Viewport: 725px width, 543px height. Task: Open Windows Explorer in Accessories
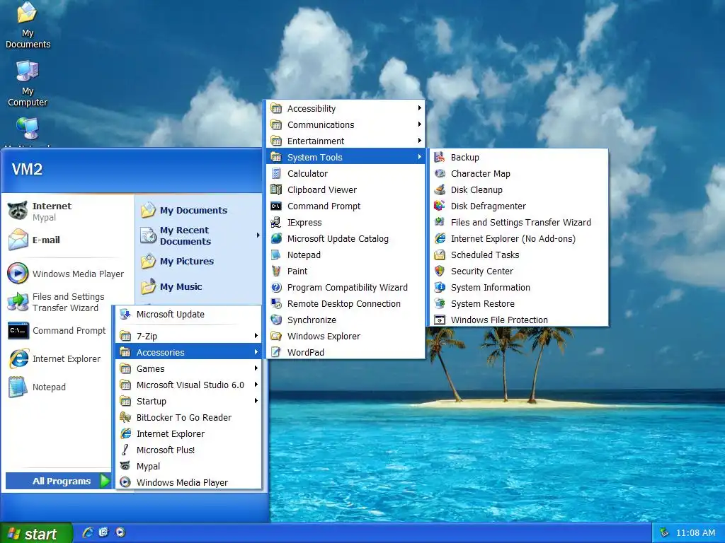tap(346, 336)
